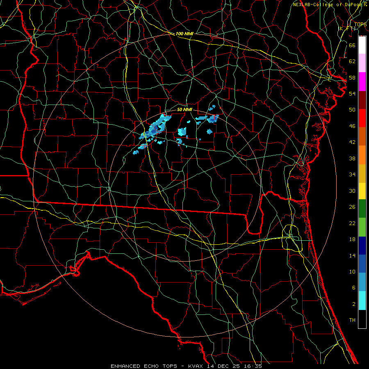Click the 54 legend value
This screenshot has width=369, height=369.
pos(352,93)
